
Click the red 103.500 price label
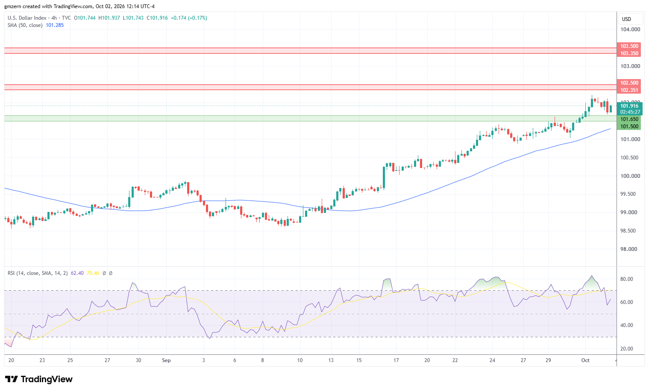(x=629, y=46)
